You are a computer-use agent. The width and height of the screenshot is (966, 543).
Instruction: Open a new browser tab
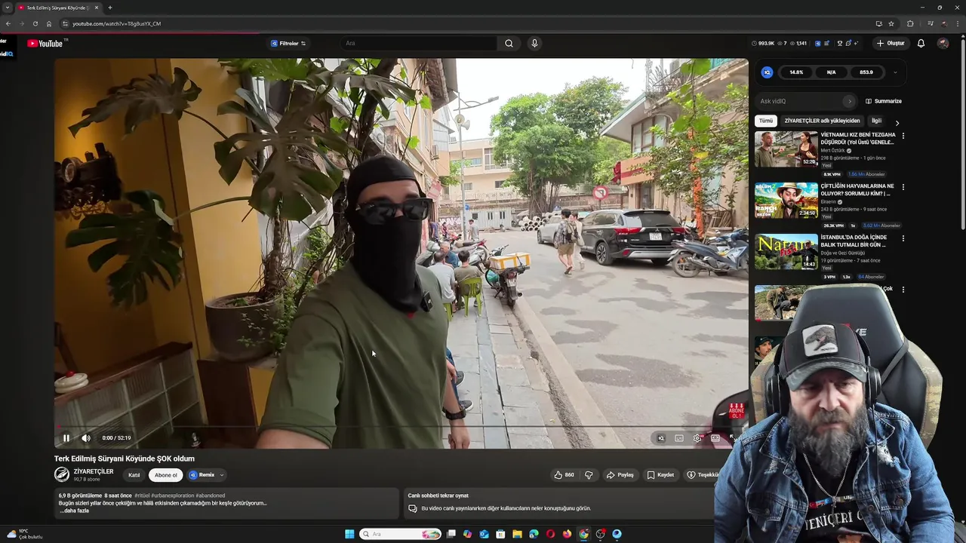tap(110, 8)
